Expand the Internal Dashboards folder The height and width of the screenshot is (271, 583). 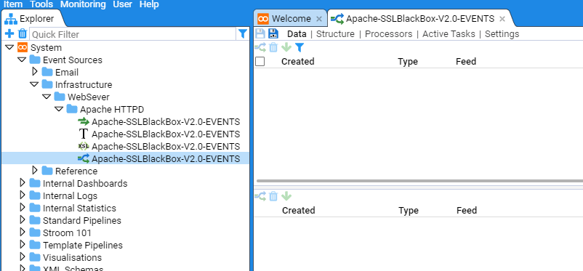23,183
